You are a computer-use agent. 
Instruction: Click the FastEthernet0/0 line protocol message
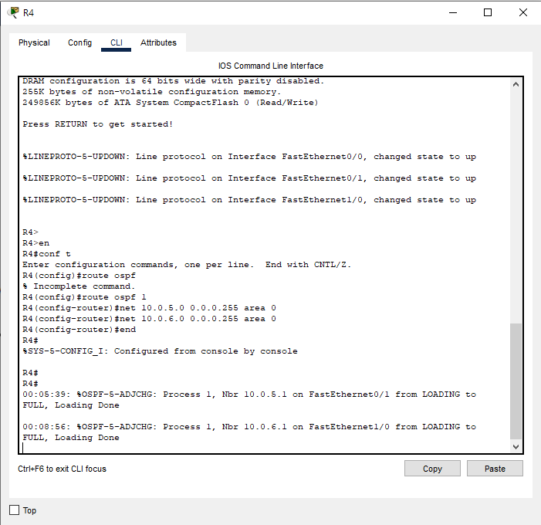click(x=249, y=157)
